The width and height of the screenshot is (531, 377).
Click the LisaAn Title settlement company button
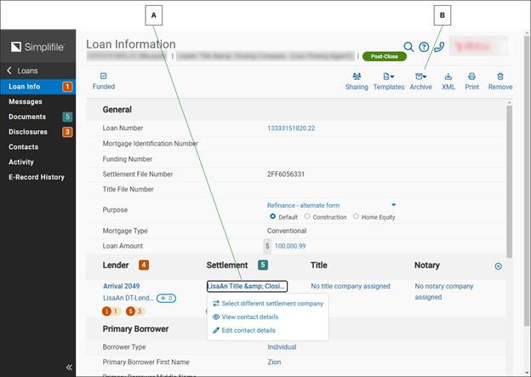click(x=248, y=286)
